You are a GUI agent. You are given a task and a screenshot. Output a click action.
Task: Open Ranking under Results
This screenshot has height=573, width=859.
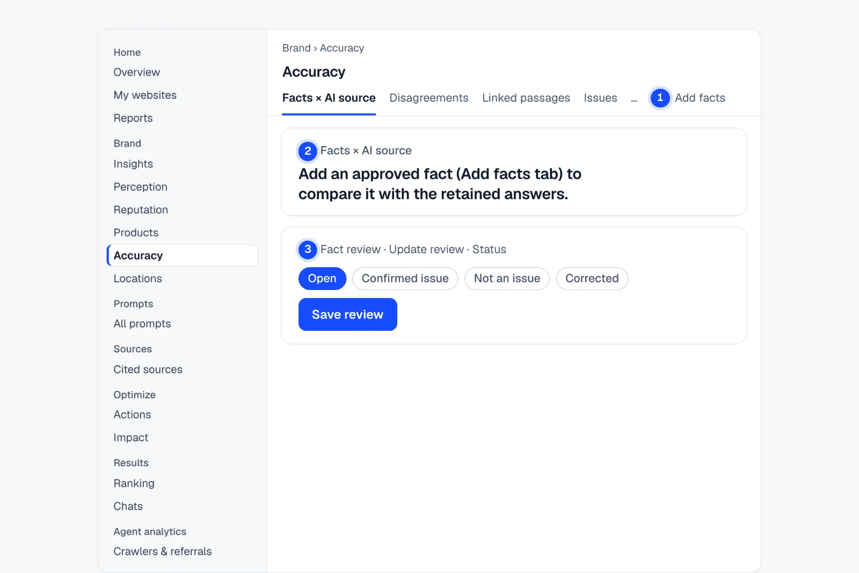pos(134,483)
